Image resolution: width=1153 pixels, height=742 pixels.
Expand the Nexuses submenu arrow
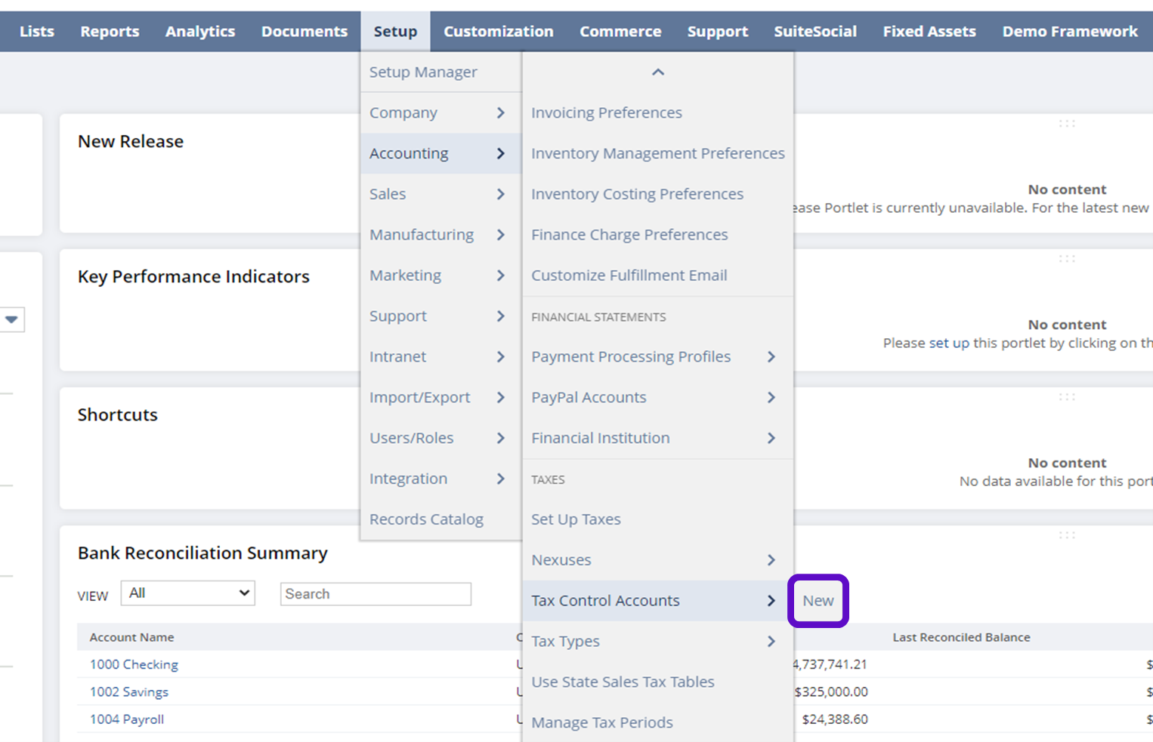click(771, 560)
